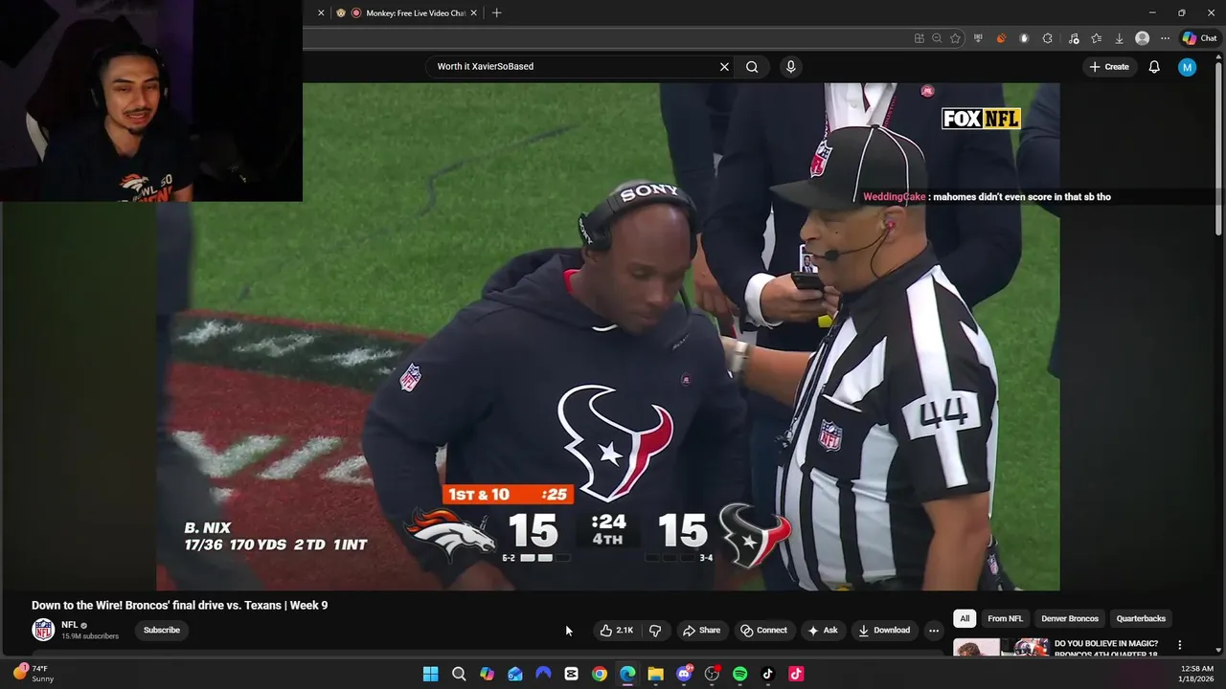Start voice search with microphone icon
The height and width of the screenshot is (689, 1226).
point(790,67)
